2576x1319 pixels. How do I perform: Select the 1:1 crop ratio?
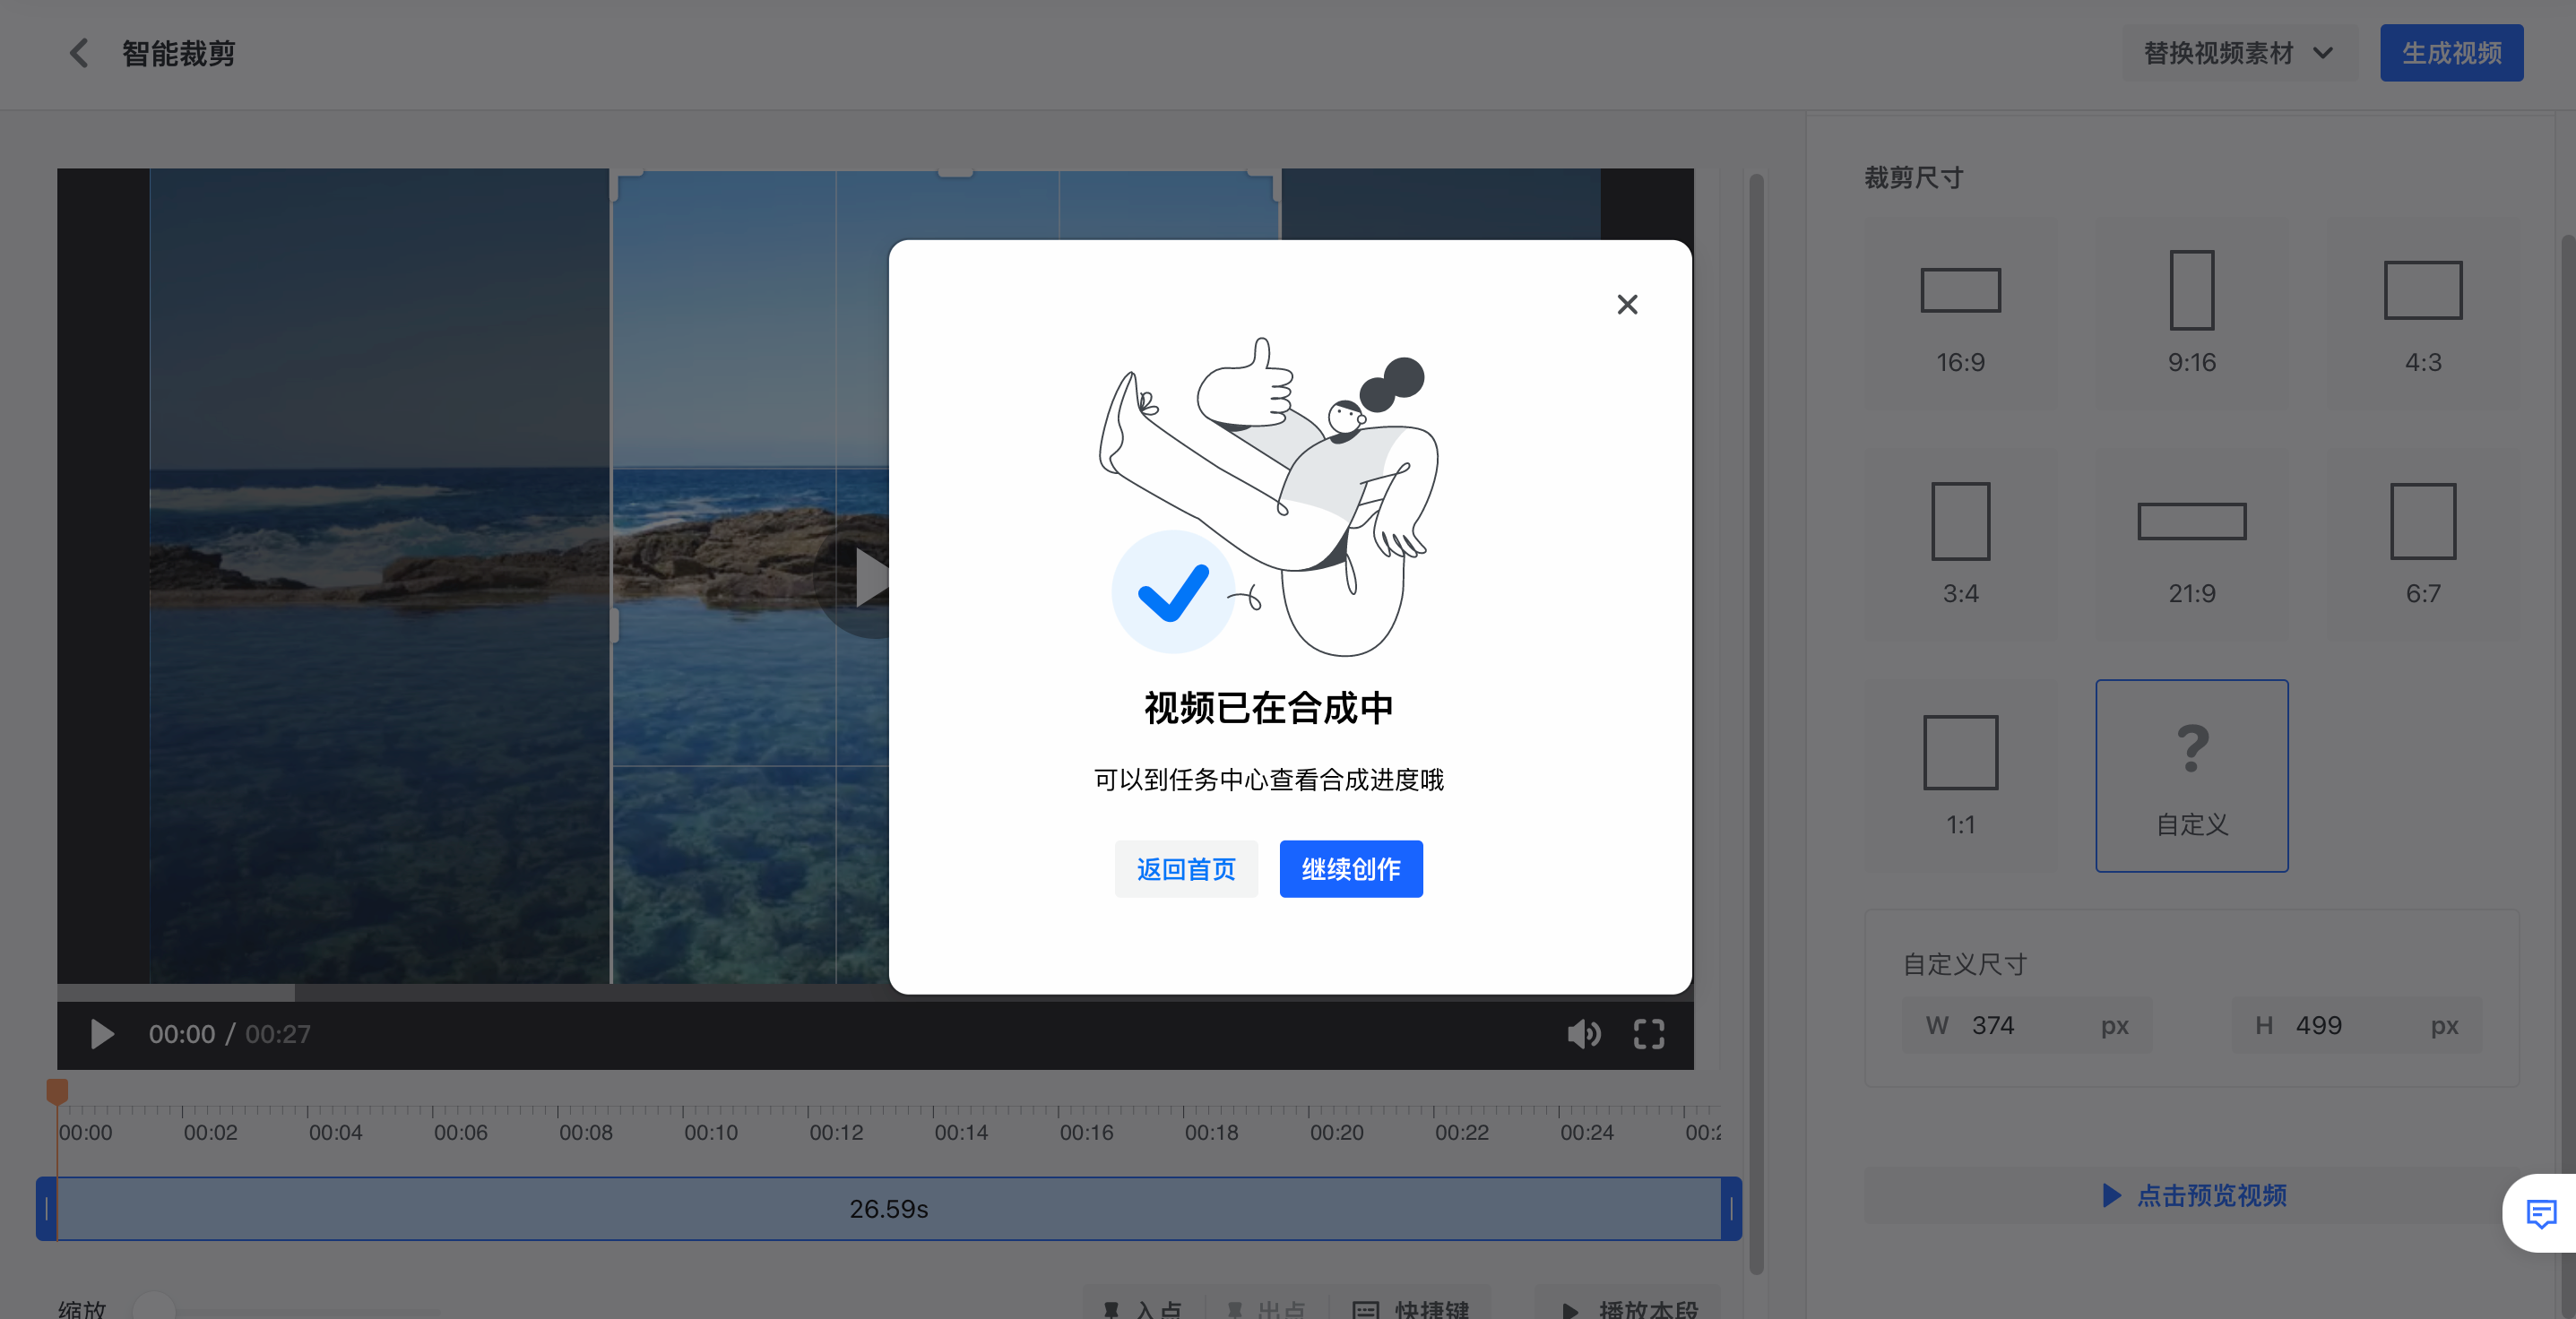(x=1960, y=776)
